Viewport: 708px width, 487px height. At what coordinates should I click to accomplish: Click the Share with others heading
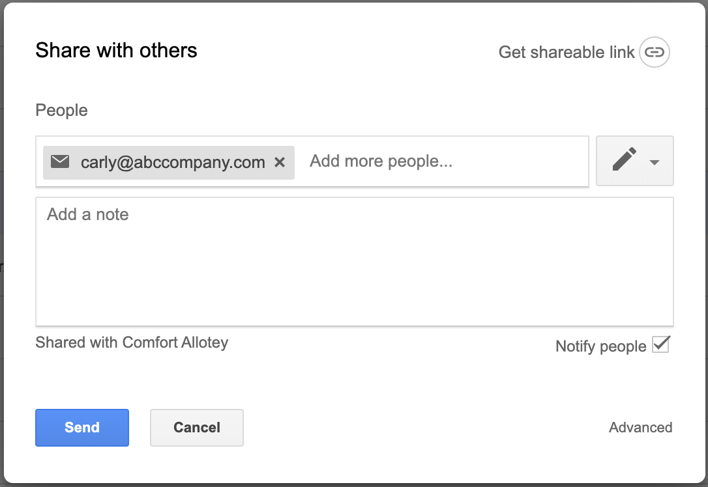(x=116, y=50)
